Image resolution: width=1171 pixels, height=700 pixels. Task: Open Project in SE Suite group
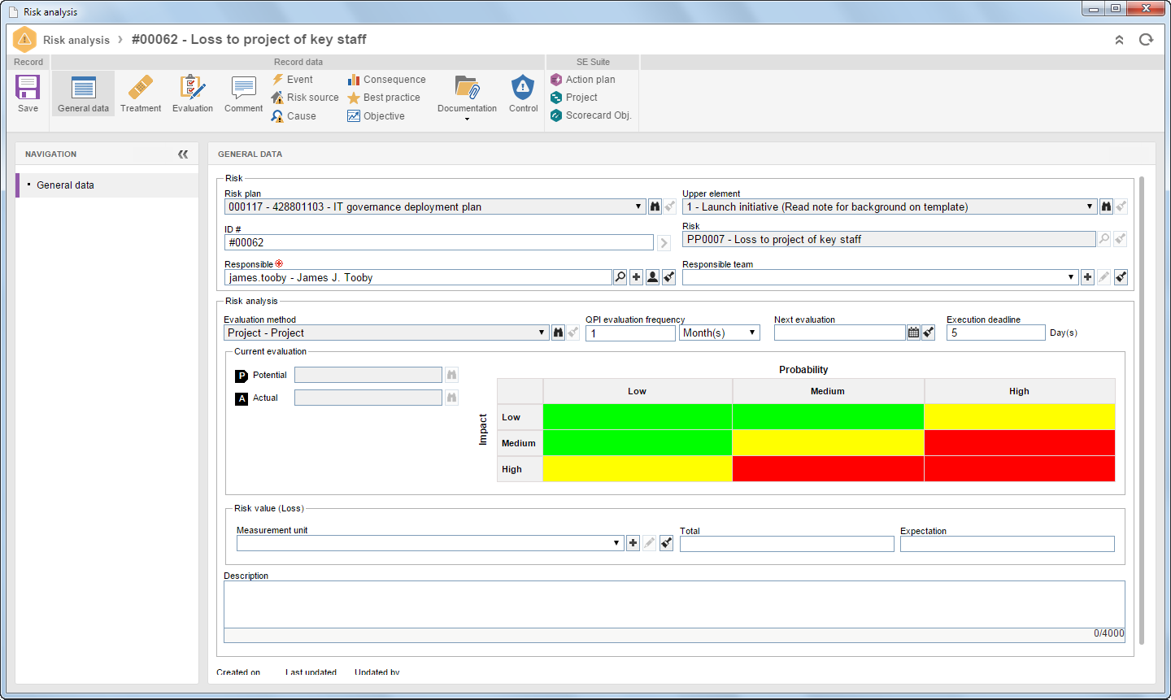(x=574, y=98)
